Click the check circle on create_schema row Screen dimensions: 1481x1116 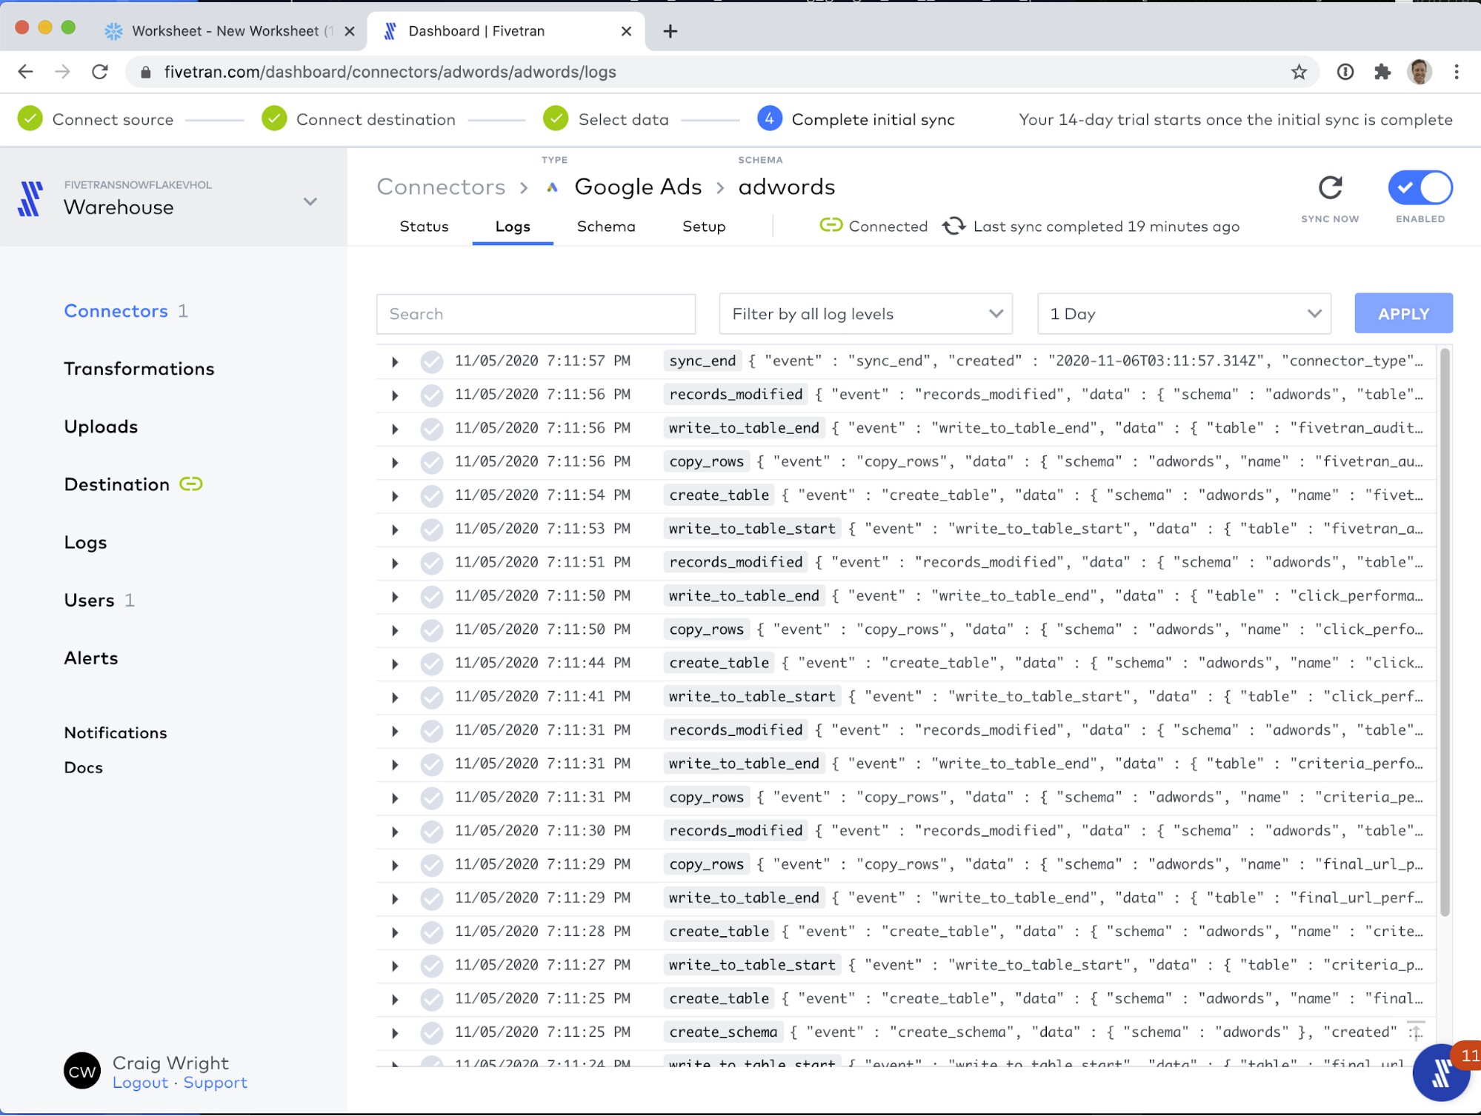point(432,1032)
